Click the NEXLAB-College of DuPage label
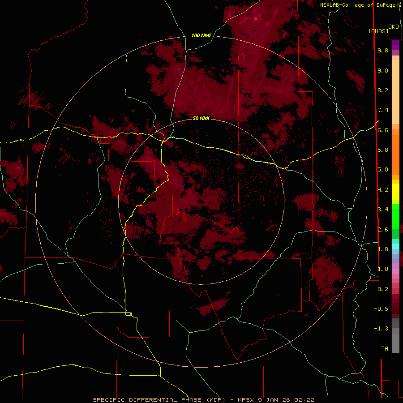 pyautogui.click(x=357, y=5)
